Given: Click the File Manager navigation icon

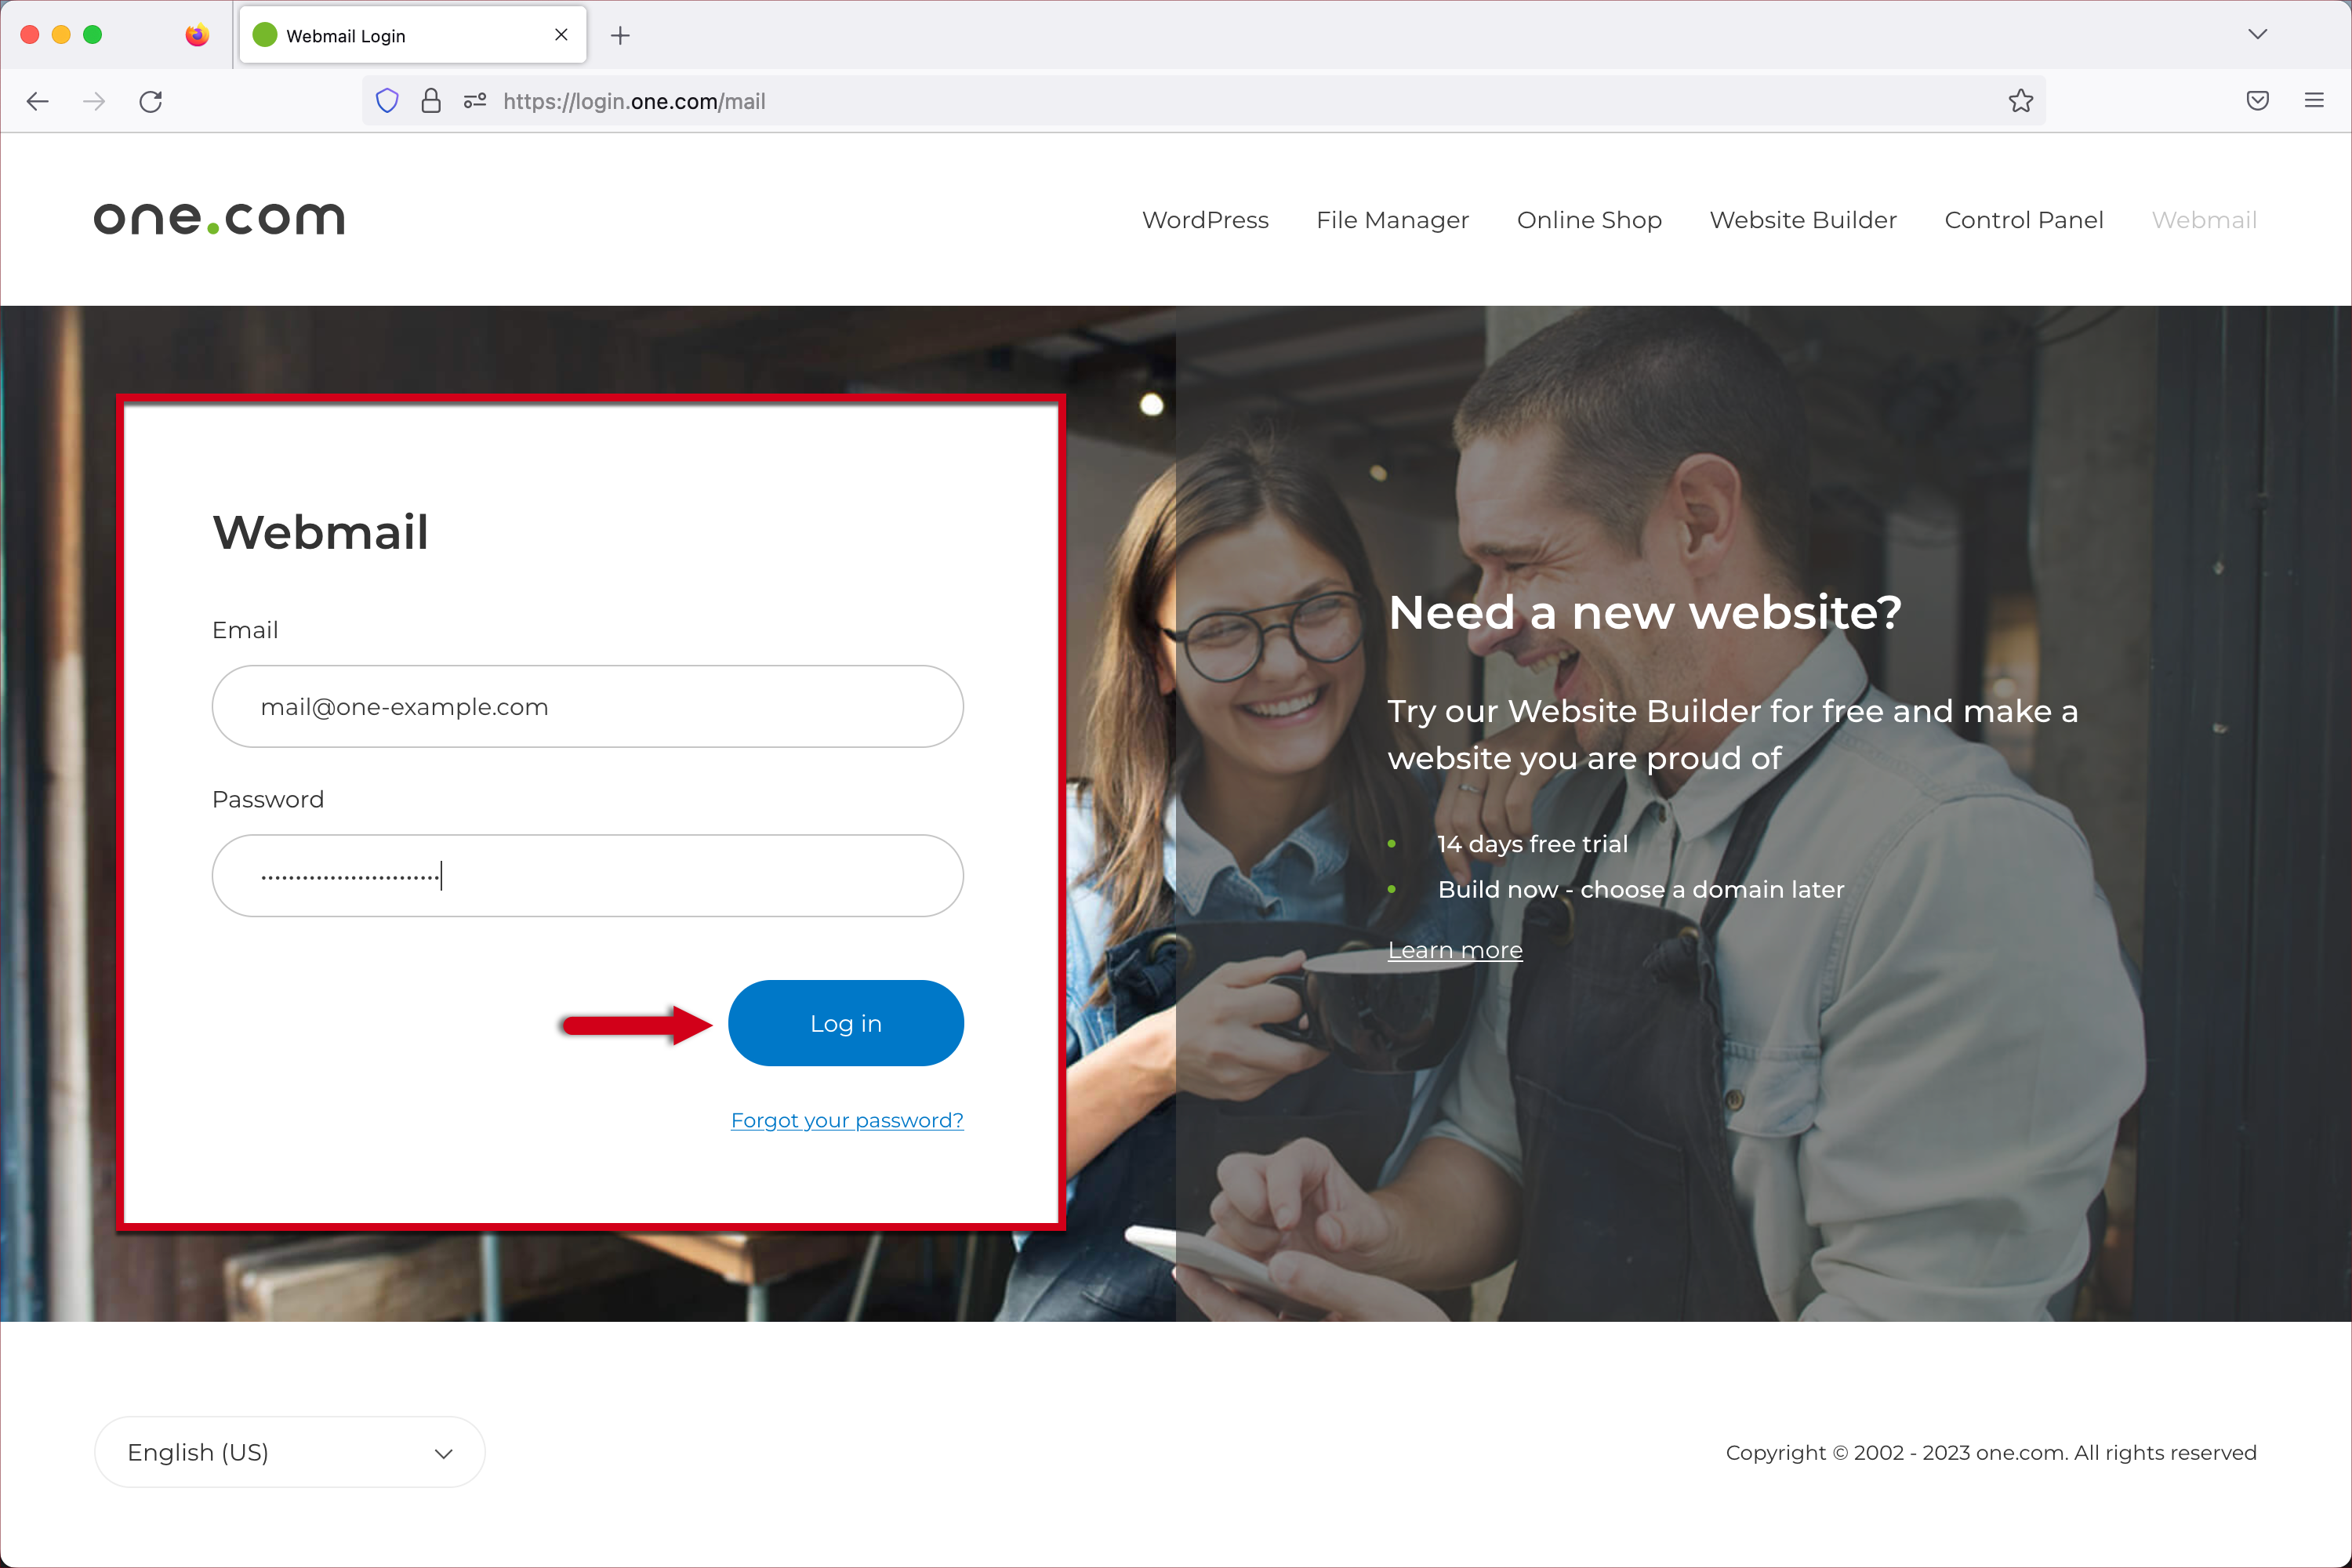Looking at the screenshot, I should point(1393,220).
